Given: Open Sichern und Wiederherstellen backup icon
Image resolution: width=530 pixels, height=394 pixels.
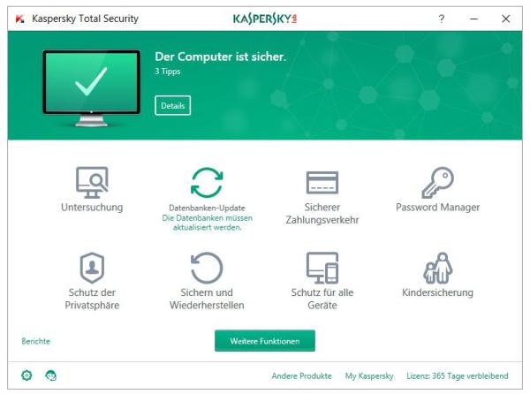Looking at the screenshot, I should point(207,268).
